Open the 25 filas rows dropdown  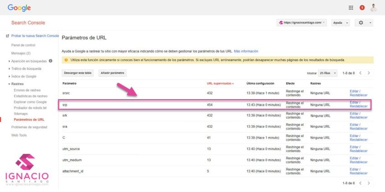coord(327,73)
